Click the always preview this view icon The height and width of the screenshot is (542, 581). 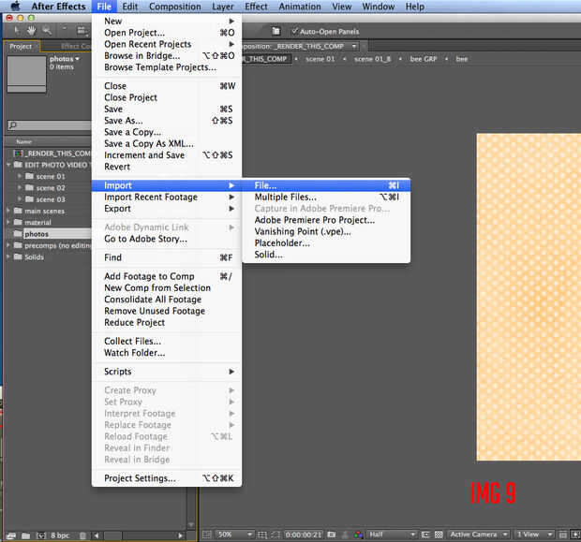click(207, 535)
